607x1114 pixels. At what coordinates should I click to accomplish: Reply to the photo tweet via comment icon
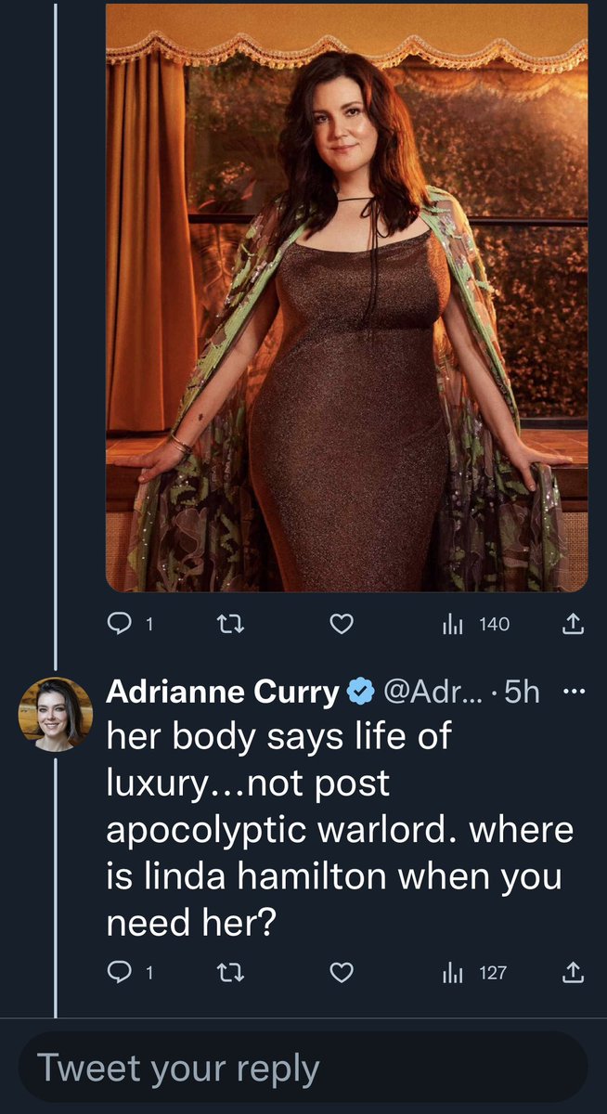click(x=120, y=625)
